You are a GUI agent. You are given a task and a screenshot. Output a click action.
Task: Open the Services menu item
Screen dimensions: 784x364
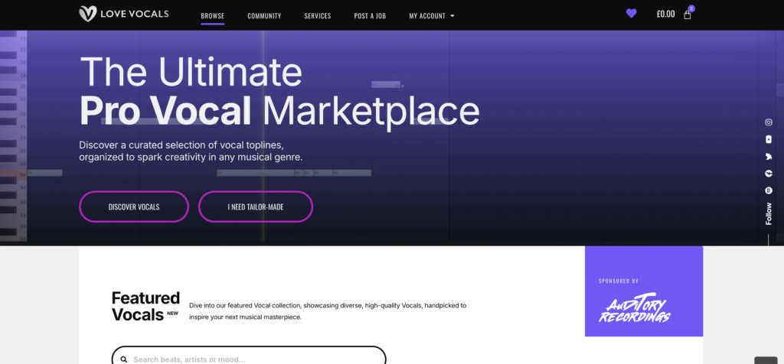coord(318,15)
